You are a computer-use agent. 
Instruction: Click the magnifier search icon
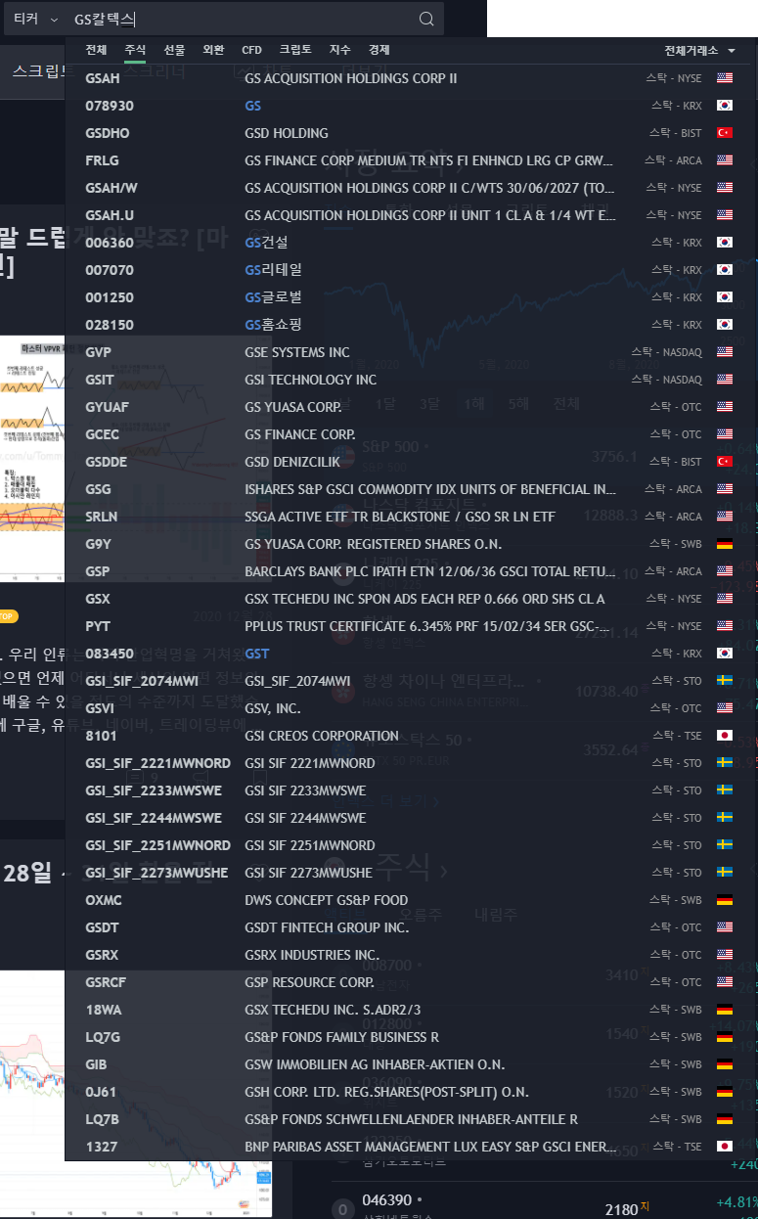[x=426, y=20]
